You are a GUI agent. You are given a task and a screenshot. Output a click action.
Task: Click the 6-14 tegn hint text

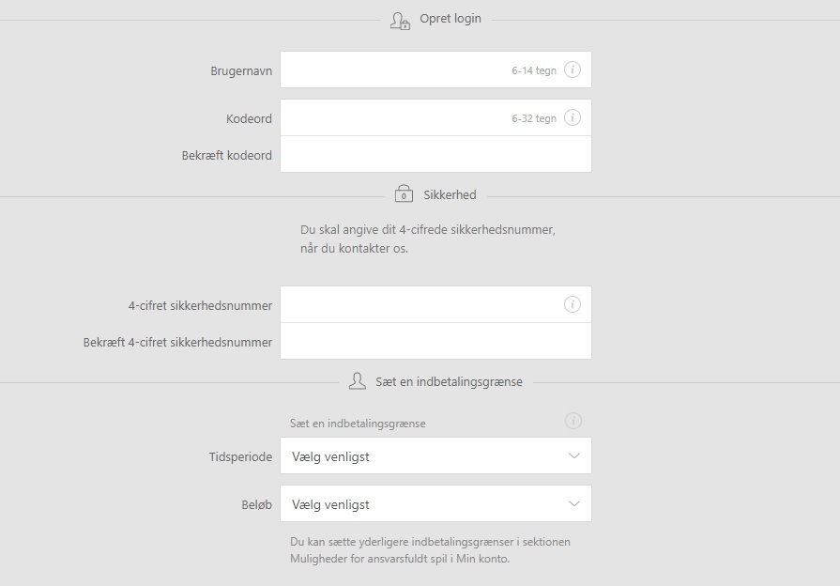tap(533, 69)
